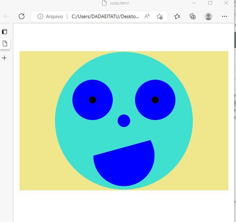Add this page to favorites
The image size is (236, 222).
click(159, 16)
